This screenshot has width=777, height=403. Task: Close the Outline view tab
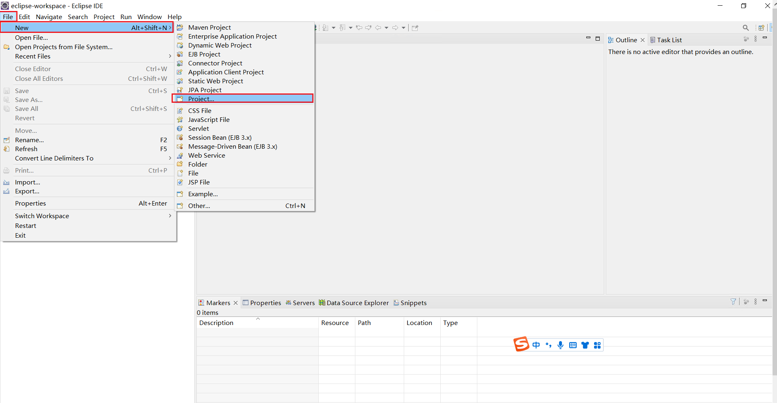click(642, 40)
